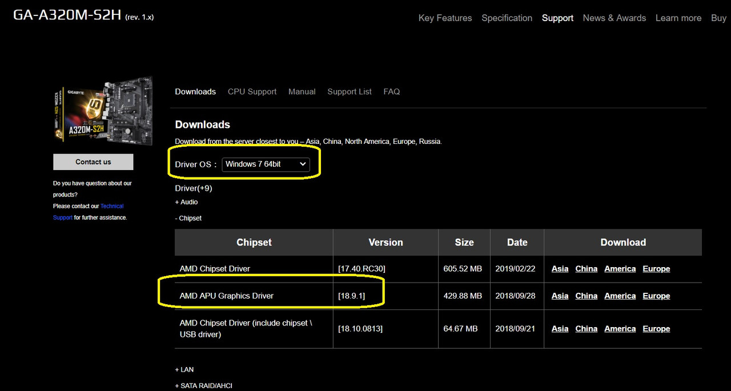
Task: Open the Support List tab
Action: click(350, 91)
